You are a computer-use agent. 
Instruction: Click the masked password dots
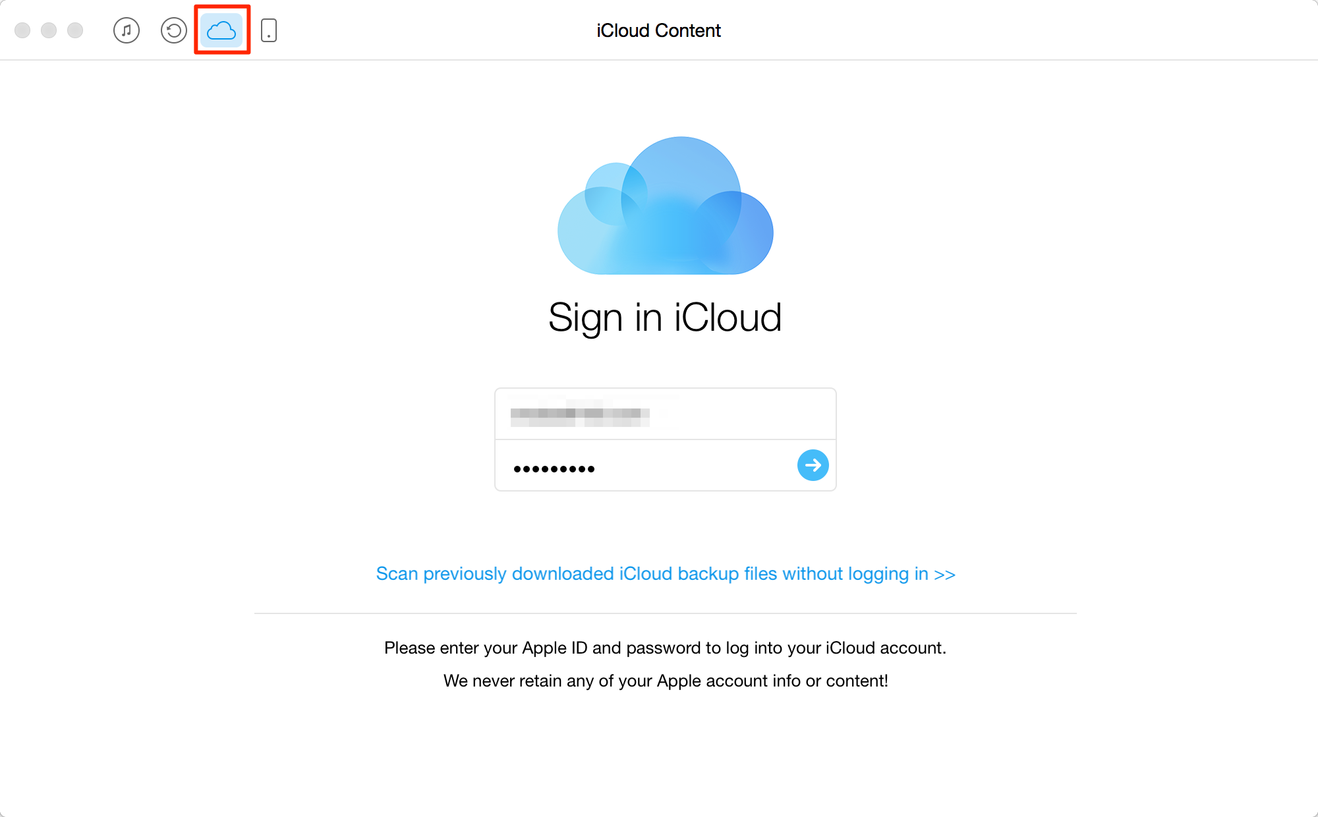tap(554, 469)
